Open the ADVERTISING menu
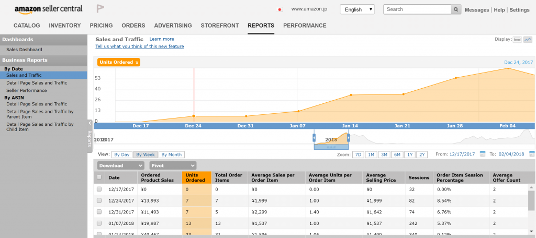 (x=173, y=26)
